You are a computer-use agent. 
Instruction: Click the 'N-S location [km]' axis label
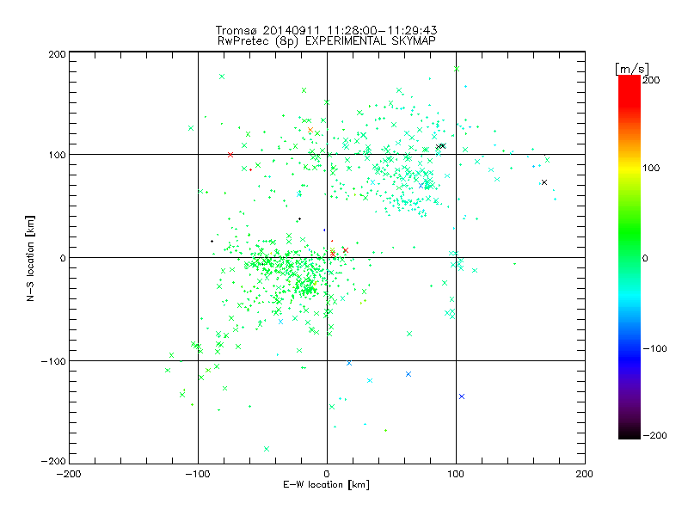point(30,259)
